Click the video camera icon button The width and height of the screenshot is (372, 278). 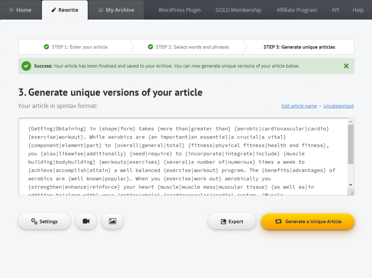[x=86, y=221]
